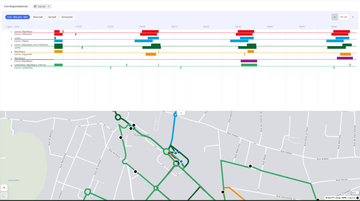Viewport: 360px width, 201px height.
Task: Collapse the map with the chevron button
Action: click(181, 113)
